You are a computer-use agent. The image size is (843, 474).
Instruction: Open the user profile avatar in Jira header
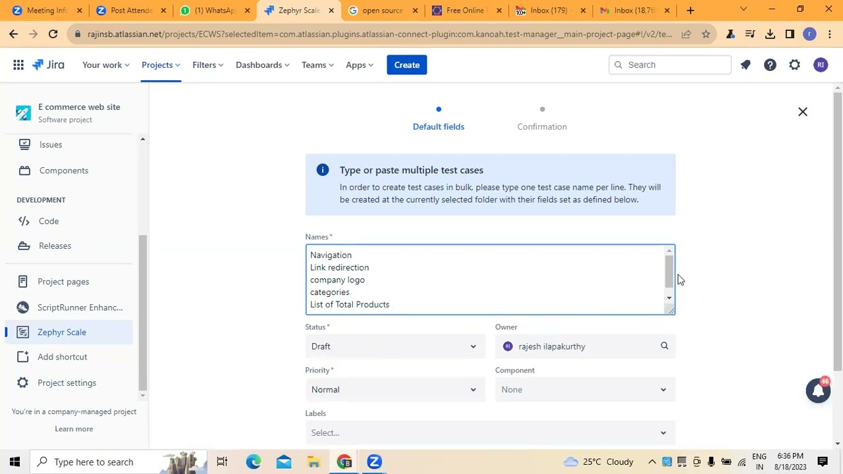point(820,65)
